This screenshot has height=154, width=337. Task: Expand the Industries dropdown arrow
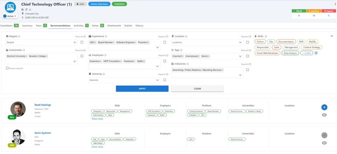[240, 75]
